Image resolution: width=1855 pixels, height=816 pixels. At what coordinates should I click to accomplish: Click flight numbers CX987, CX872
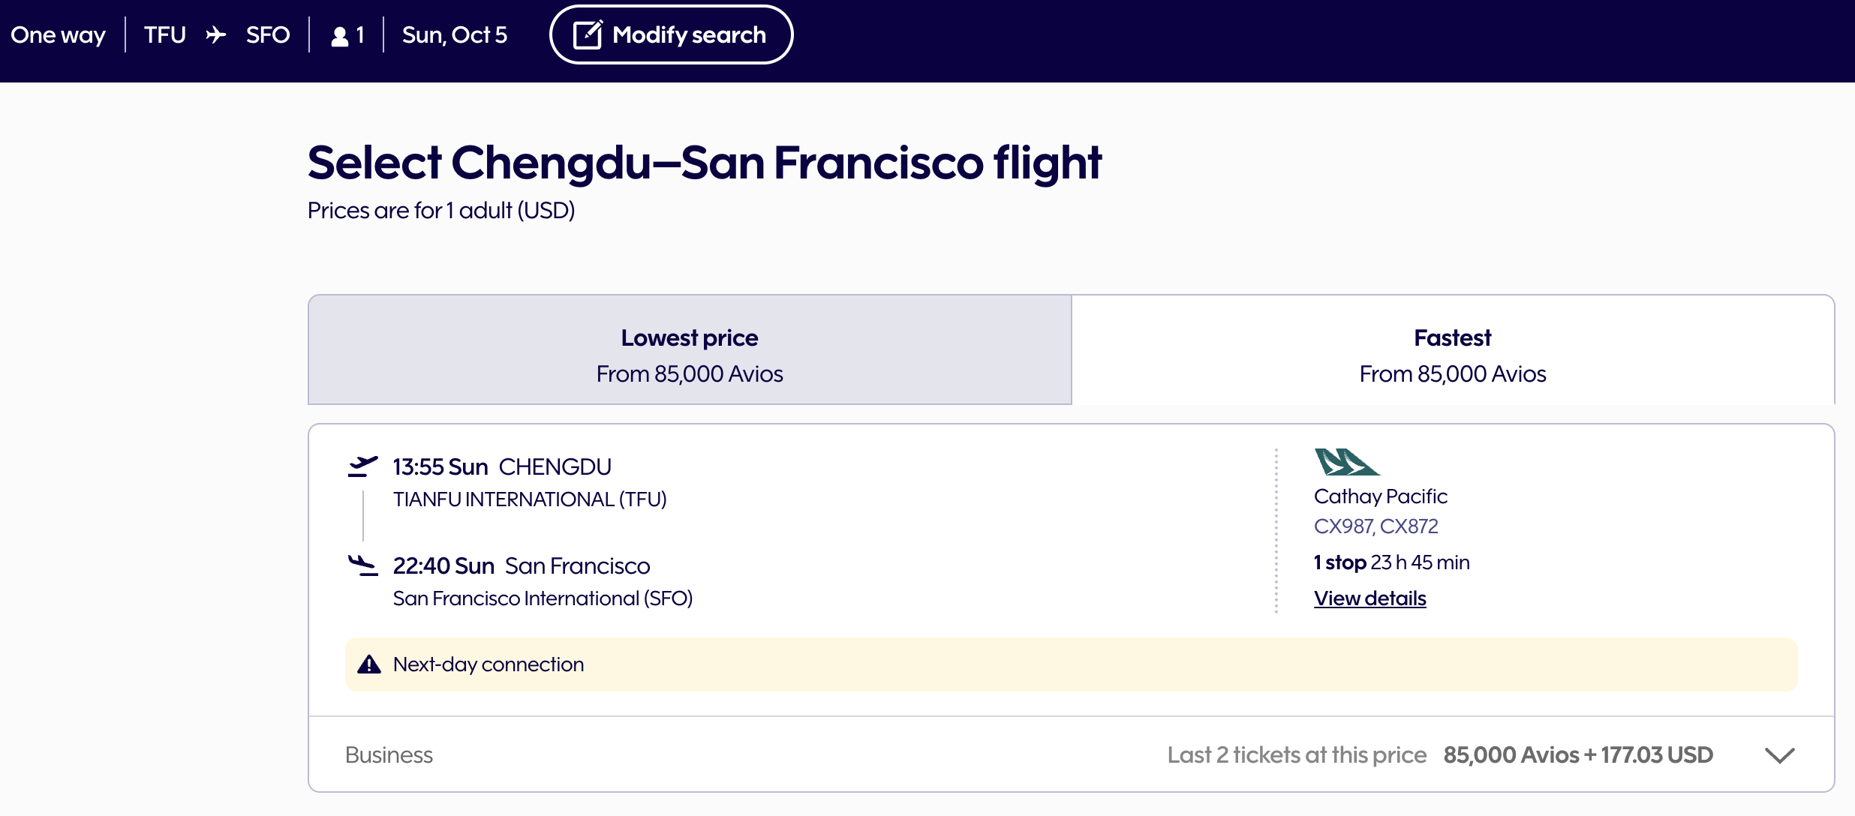[x=1375, y=526]
